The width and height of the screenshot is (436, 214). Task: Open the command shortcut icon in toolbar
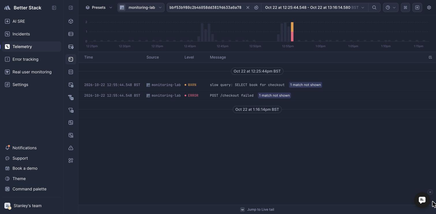[405, 7]
